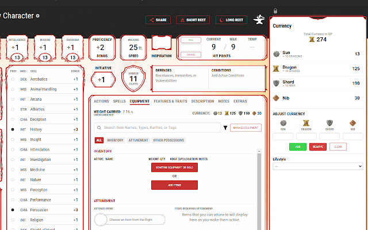Click Dragon coin icon in equipment currency bar
This screenshot has width=368, height=230.
tap(227, 113)
